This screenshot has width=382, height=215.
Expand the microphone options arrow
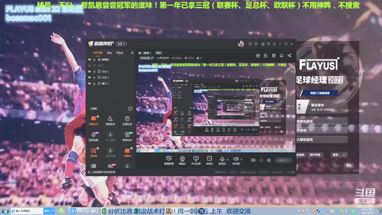click(x=228, y=160)
